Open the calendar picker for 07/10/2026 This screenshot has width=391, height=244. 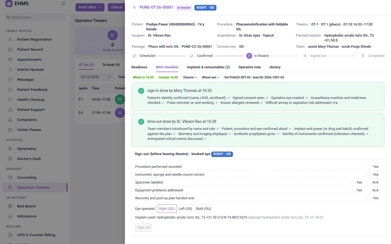[x=110, y=77]
